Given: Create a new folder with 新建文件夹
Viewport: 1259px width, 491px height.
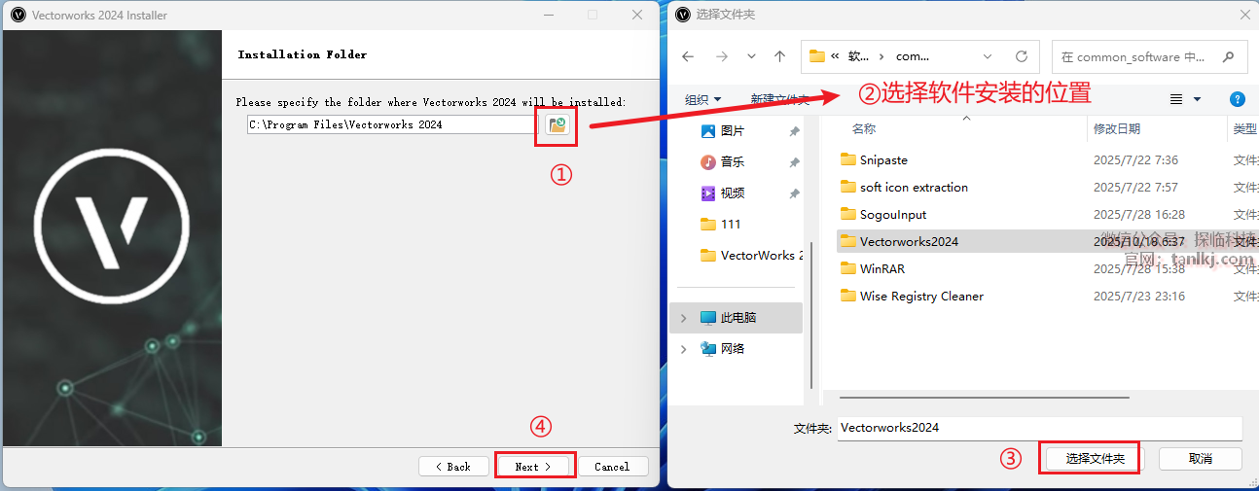Looking at the screenshot, I should click(780, 99).
